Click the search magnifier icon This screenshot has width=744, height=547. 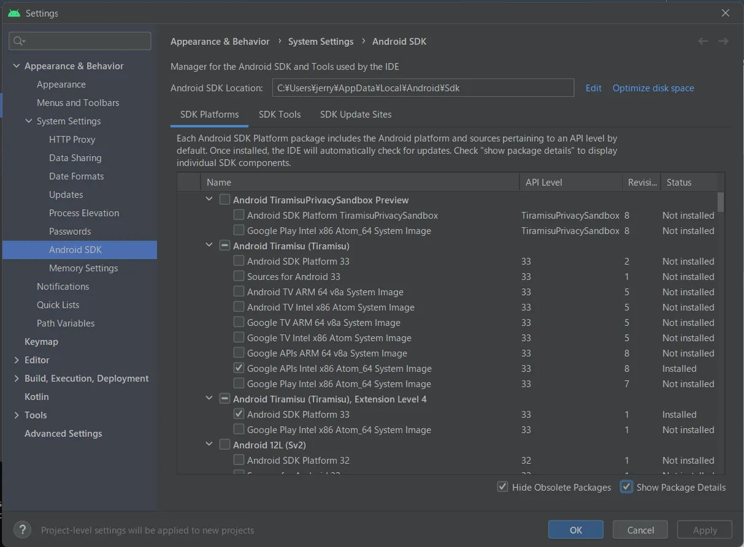coord(19,41)
